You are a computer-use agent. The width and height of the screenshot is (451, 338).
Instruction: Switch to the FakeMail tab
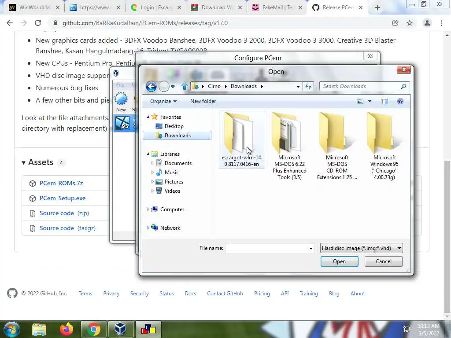coord(277,7)
